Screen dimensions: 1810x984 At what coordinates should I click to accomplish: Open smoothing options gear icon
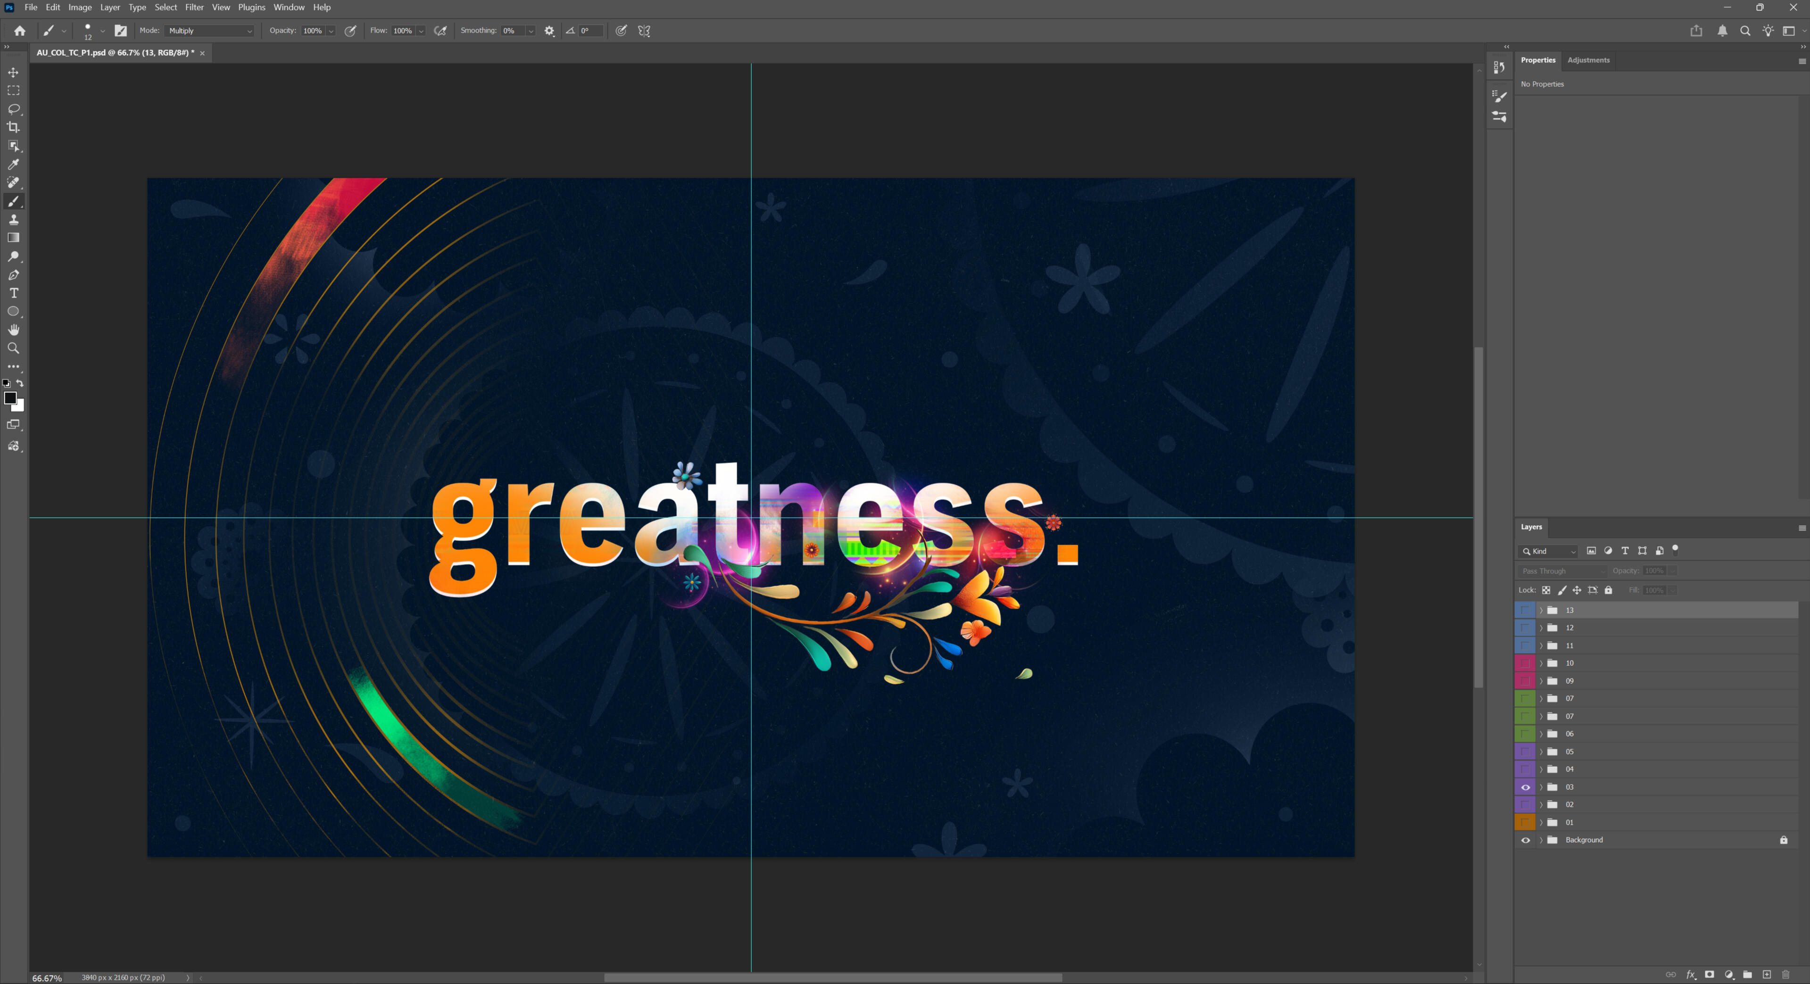click(549, 31)
